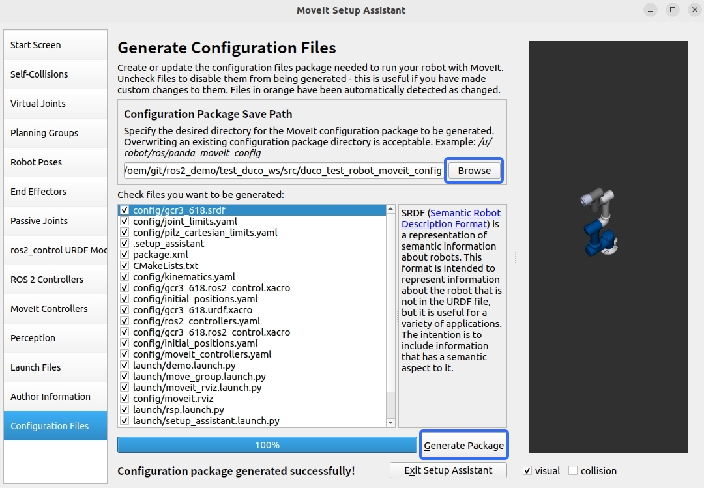The image size is (704, 488).
Task: Click the Browse button for the save path
Action: tap(474, 171)
